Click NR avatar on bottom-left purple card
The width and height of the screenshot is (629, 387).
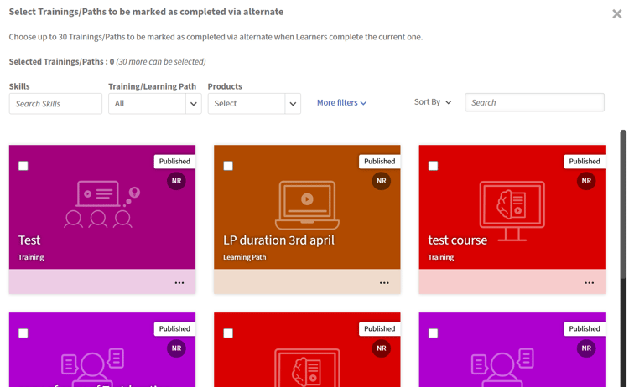tap(176, 348)
